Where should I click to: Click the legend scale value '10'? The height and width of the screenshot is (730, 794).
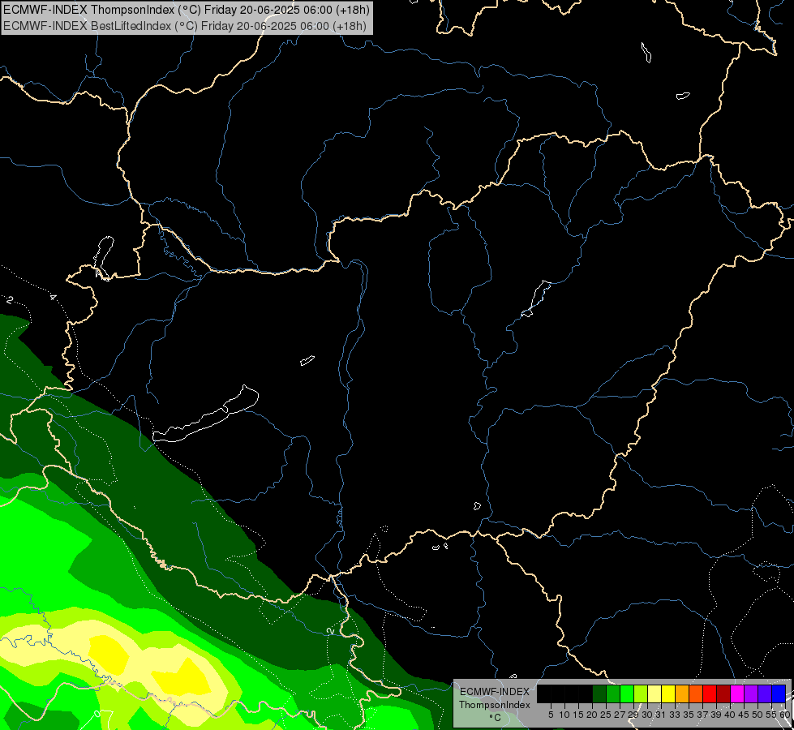564,715
